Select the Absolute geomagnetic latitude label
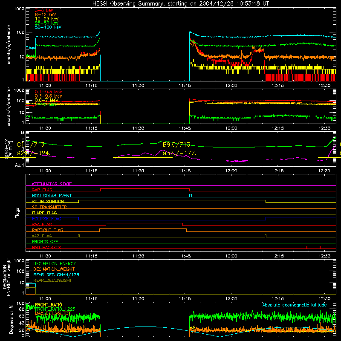The image size is (341, 341). 295,305
